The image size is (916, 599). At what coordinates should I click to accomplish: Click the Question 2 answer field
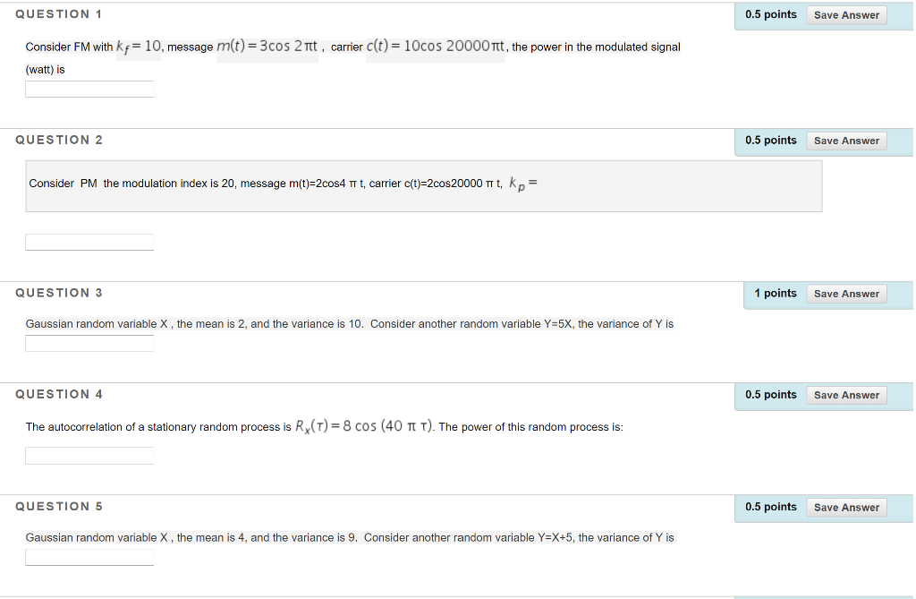(89, 242)
